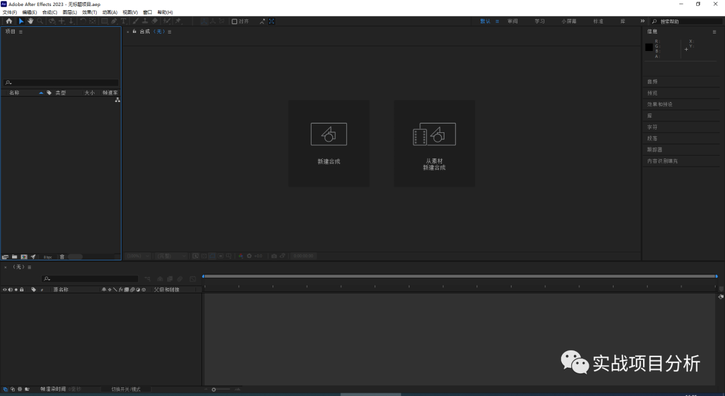Click the Home icon in the toolbar

pyautogui.click(x=9, y=21)
